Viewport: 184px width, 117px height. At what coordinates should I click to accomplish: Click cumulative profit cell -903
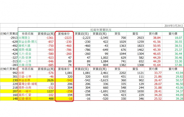[50, 50]
